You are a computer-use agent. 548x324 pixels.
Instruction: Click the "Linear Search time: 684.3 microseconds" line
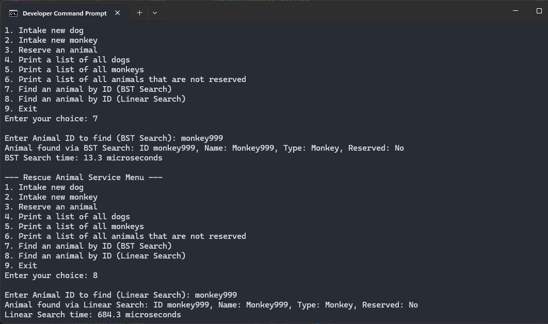pyautogui.click(x=93, y=315)
